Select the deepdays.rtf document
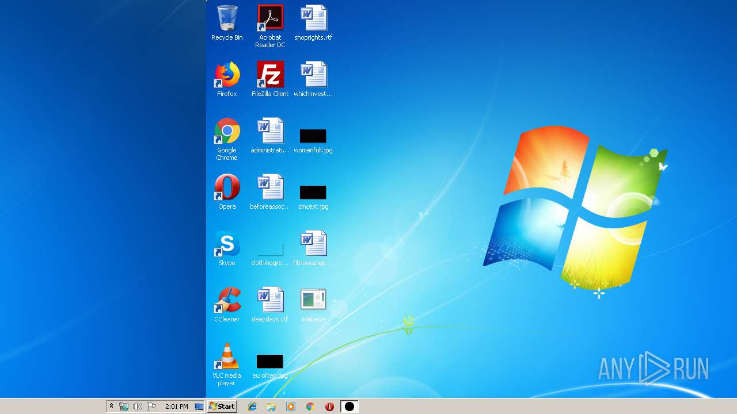The width and height of the screenshot is (737, 414). tap(270, 305)
